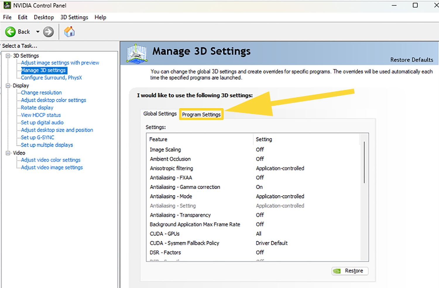
Task: Click the settings list vertical scrollbar
Action: [x=364, y=162]
